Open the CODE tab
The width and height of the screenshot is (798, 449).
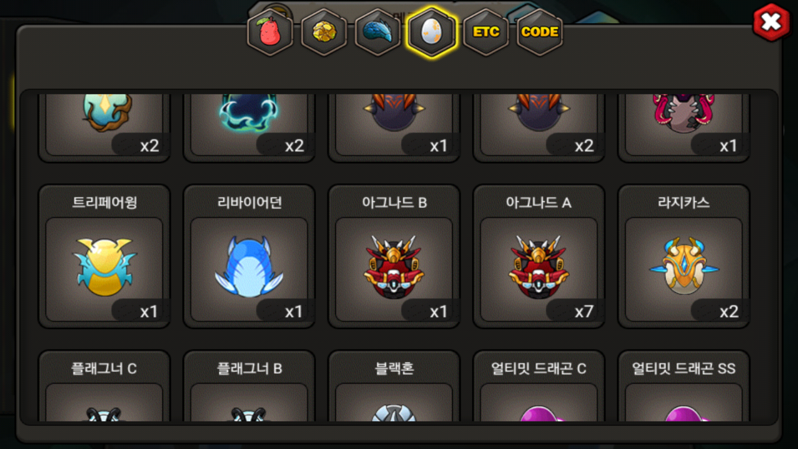coord(540,32)
